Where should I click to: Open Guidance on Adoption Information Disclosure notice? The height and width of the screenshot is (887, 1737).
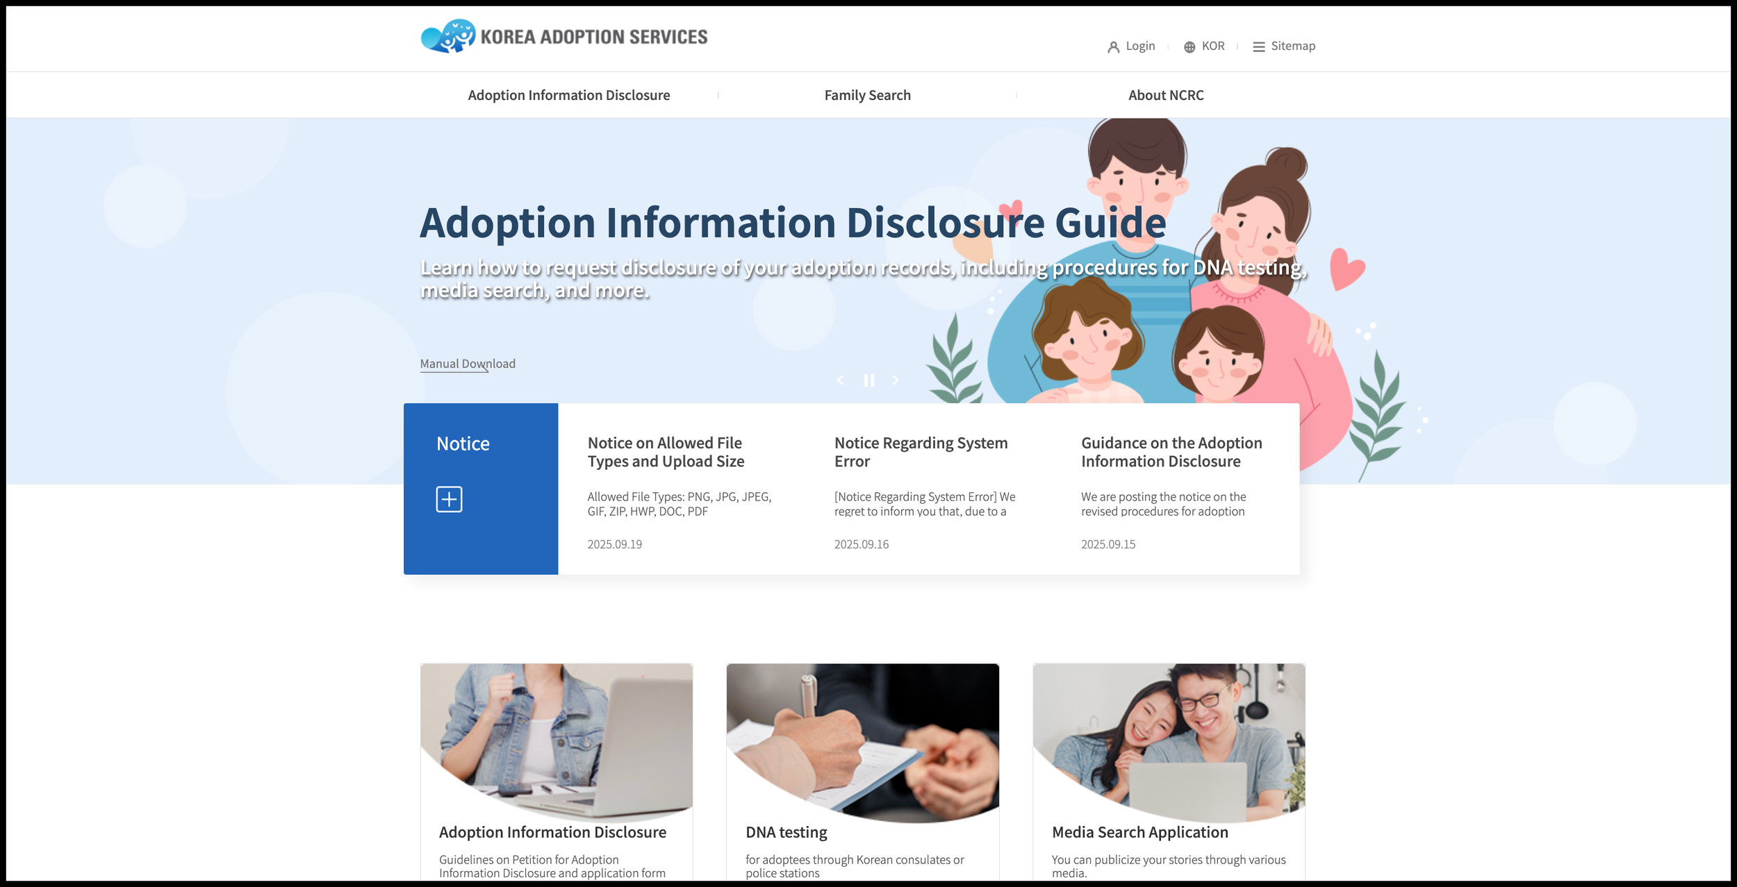click(1171, 452)
